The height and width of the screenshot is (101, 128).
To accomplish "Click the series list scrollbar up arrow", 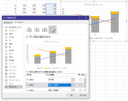I will (x=85, y=75).
